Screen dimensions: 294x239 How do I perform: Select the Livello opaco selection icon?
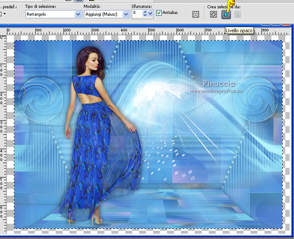pyautogui.click(x=226, y=14)
